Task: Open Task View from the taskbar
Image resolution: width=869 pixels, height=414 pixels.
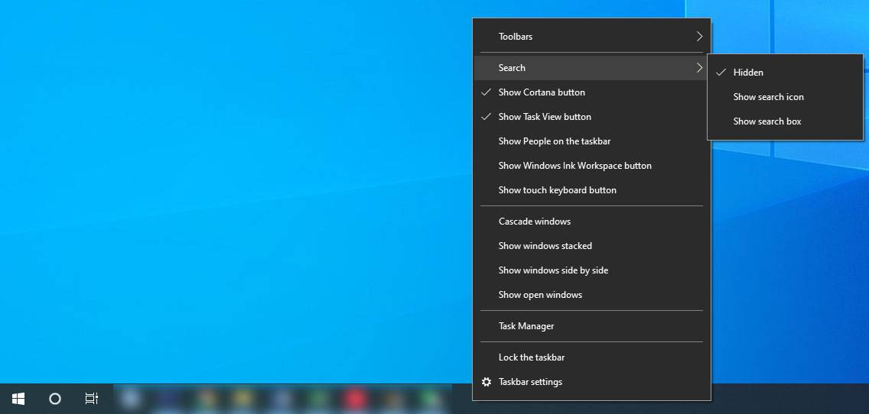Action: pos(91,399)
